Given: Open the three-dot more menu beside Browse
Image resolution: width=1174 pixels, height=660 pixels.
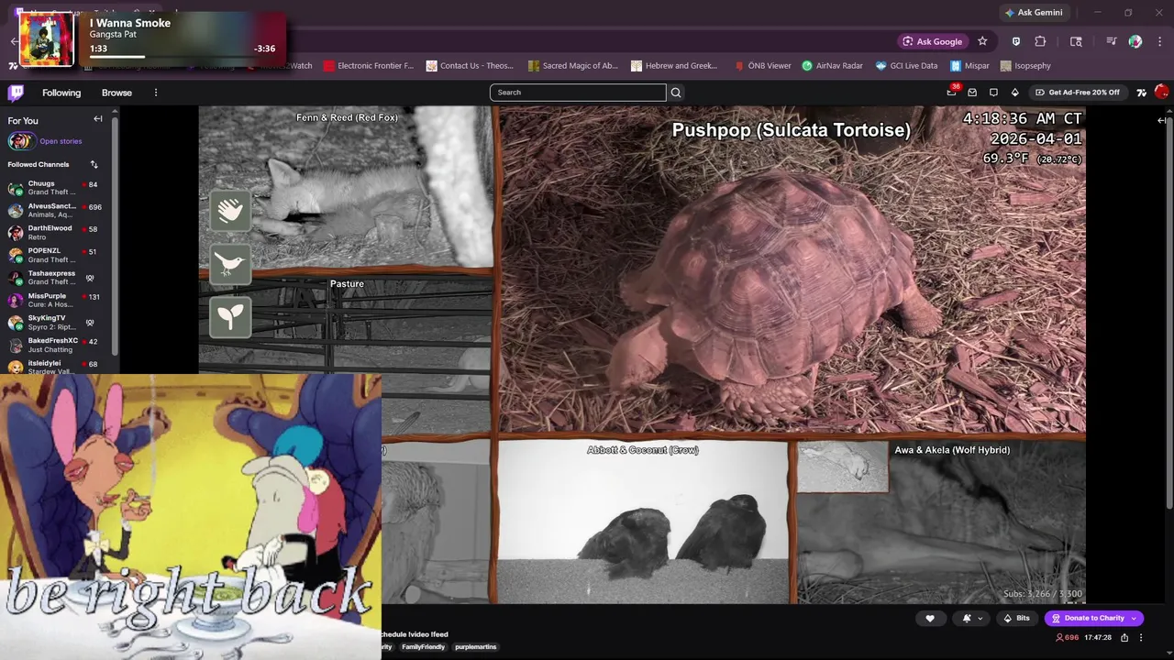Looking at the screenshot, I should [156, 93].
